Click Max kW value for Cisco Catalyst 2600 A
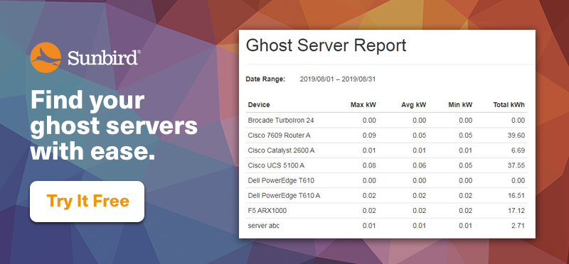 tap(369, 150)
